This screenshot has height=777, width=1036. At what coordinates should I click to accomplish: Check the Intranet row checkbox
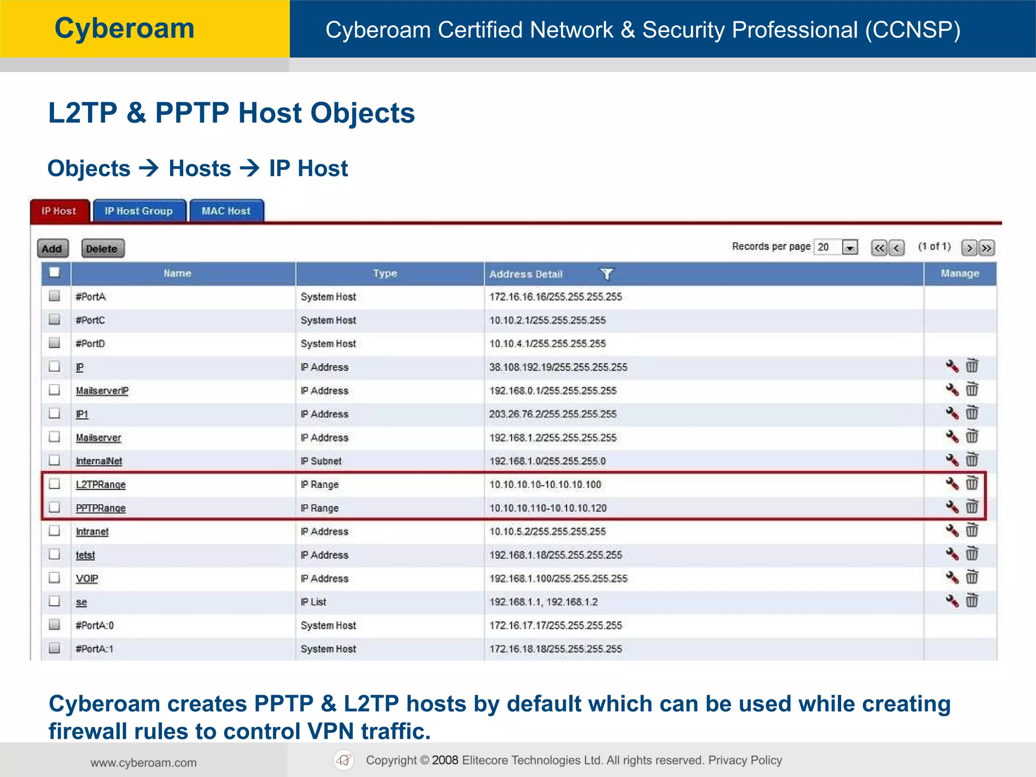[x=55, y=531]
